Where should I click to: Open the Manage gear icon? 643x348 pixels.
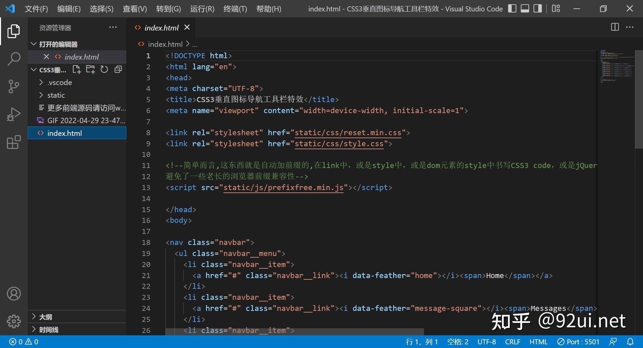point(14,321)
